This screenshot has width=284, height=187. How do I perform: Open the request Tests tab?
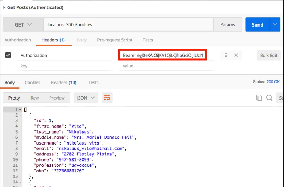pos(148,40)
